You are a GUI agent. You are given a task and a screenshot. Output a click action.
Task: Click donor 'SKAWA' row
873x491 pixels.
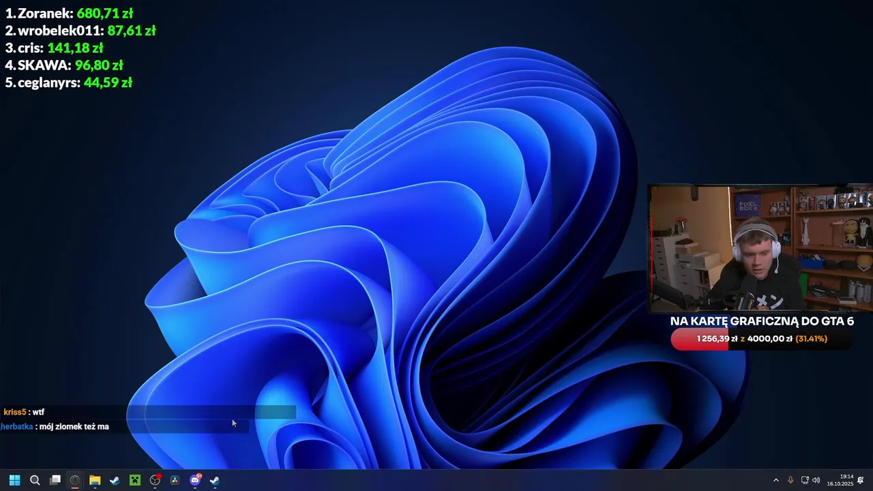point(64,65)
